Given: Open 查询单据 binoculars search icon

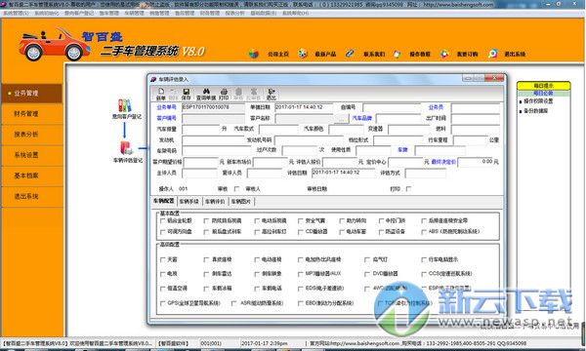Looking at the screenshot, I should click(206, 94).
